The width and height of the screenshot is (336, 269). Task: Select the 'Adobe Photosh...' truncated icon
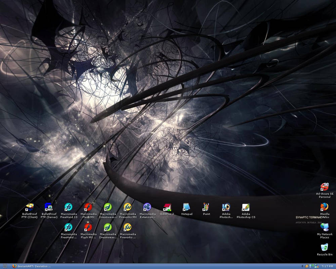coord(226,211)
